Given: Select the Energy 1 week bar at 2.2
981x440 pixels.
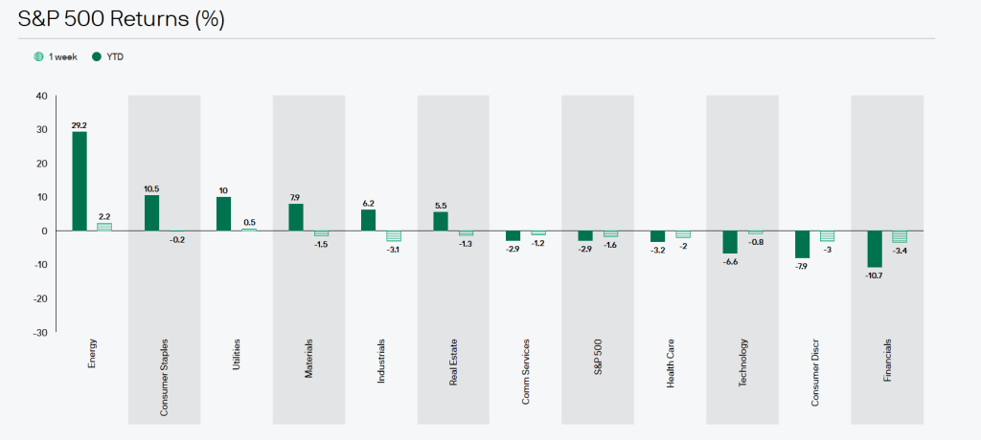Looking at the screenshot, I should click(103, 227).
